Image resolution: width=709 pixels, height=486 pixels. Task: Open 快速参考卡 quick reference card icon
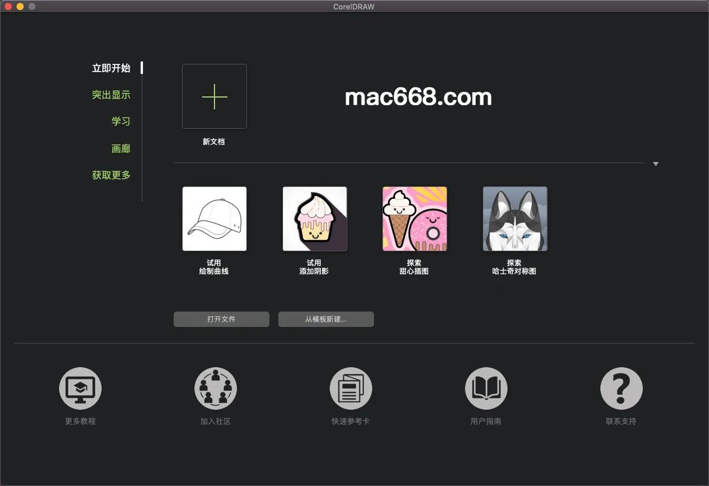pos(350,388)
